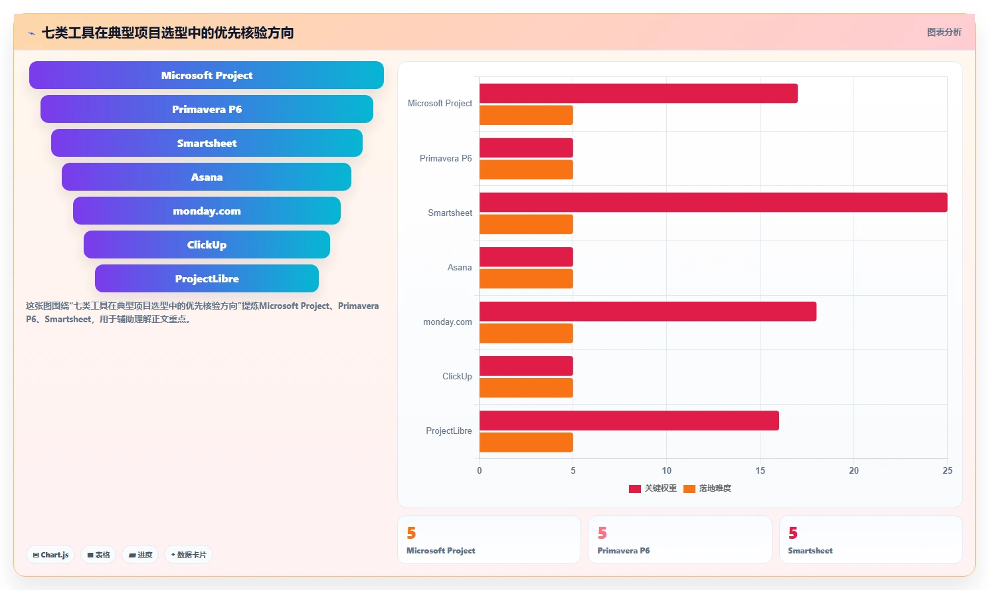Click the red Smartsheet chart bar

click(x=713, y=203)
